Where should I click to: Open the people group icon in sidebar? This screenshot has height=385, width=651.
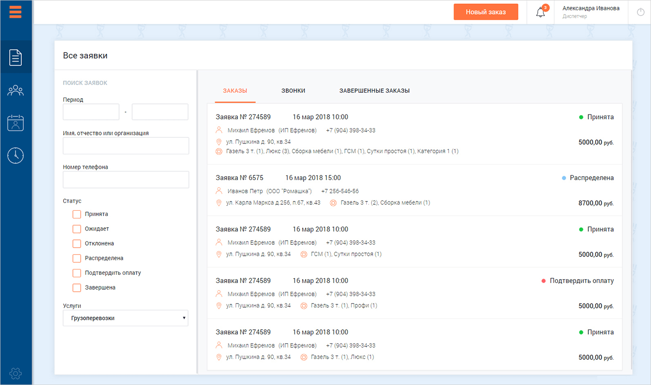click(16, 90)
